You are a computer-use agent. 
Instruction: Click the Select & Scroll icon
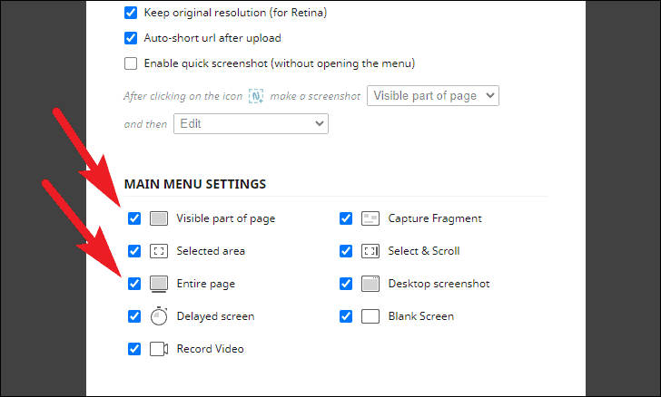[x=370, y=251]
